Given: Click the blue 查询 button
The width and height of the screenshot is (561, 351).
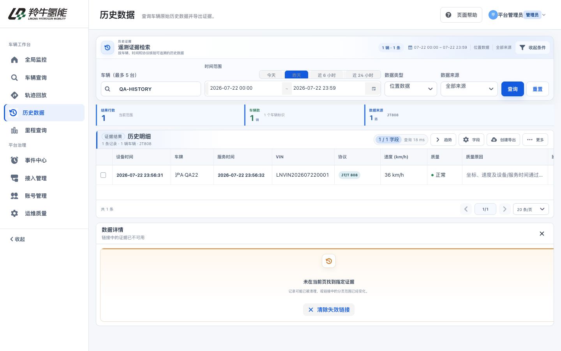Looking at the screenshot, I should [x=512, y=89].
